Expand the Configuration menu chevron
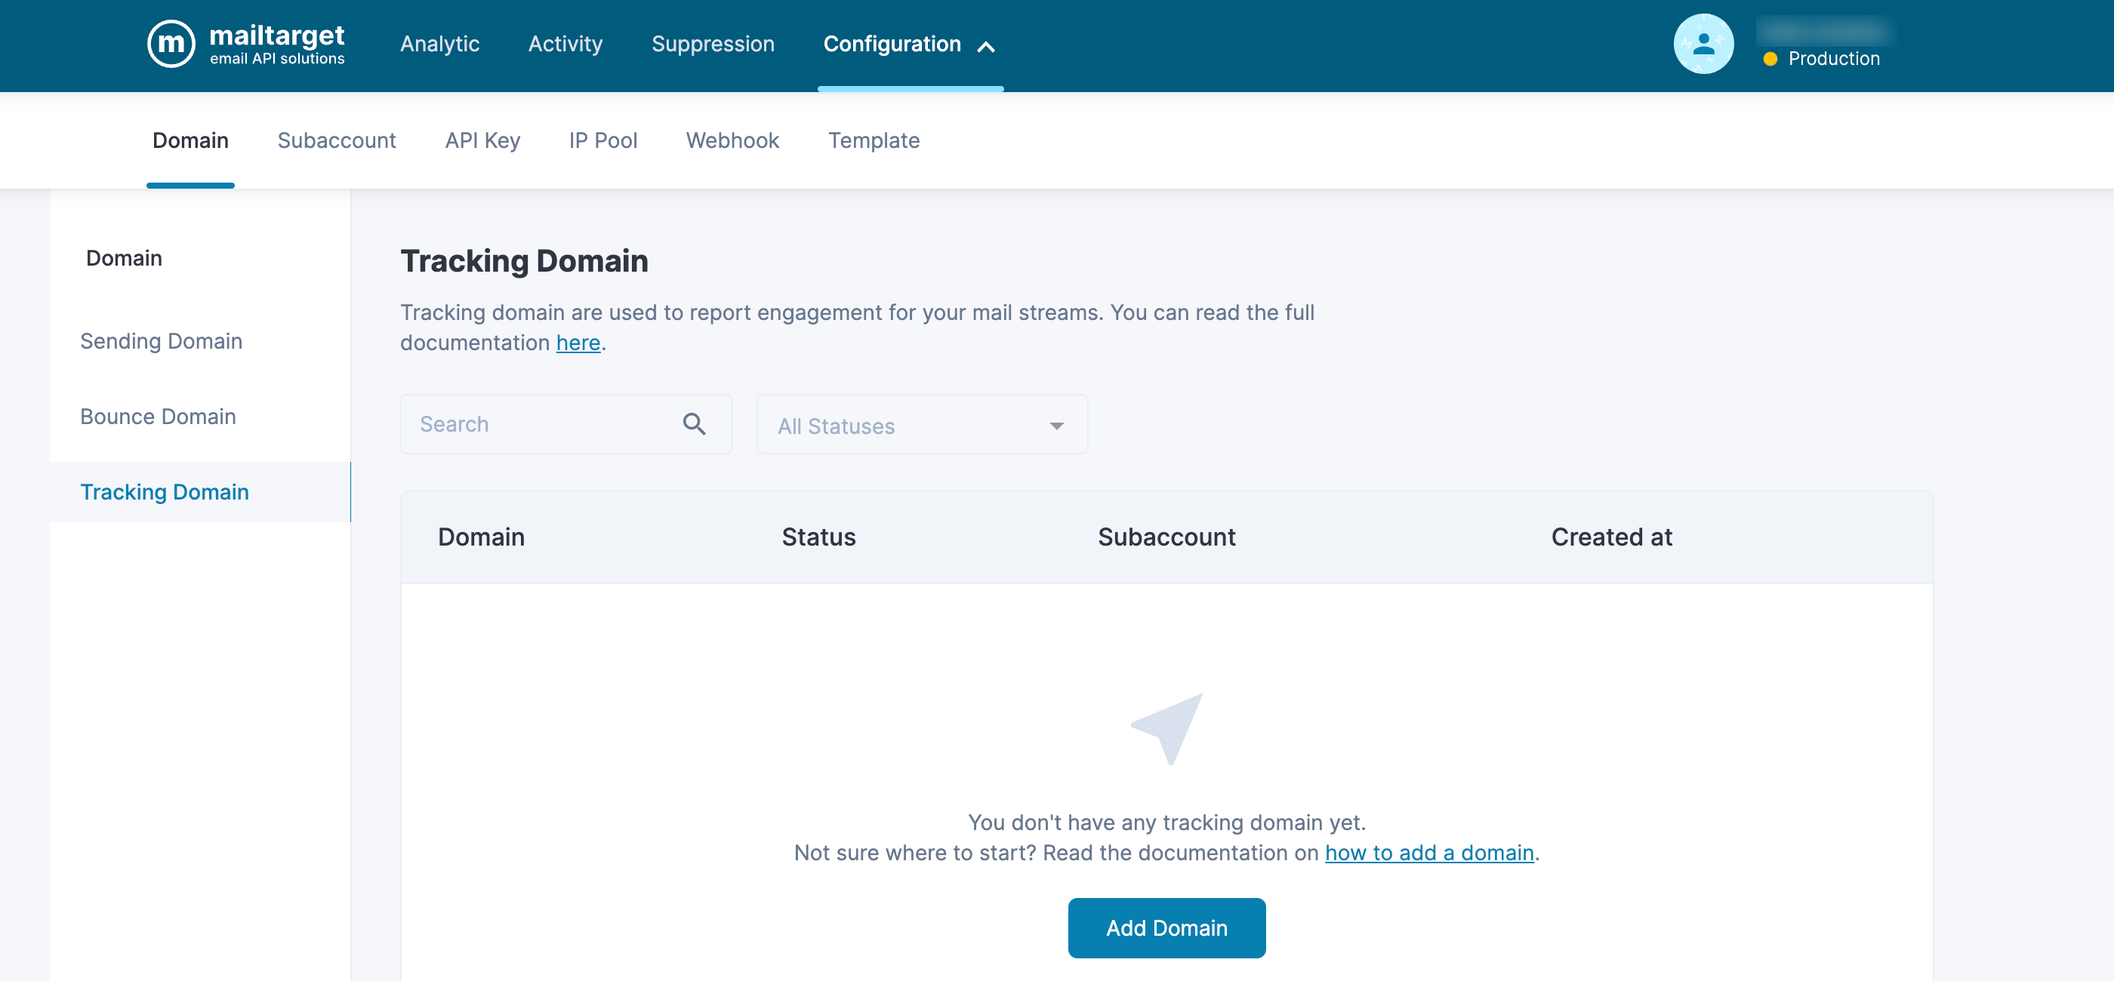This screenshot has height=981, width=2114. tap(985, 47)
